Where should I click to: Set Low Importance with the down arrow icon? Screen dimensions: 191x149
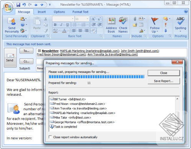point(166,31)
